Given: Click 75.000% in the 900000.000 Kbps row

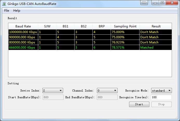Looking at the screenshot, I should click(125, 37).
